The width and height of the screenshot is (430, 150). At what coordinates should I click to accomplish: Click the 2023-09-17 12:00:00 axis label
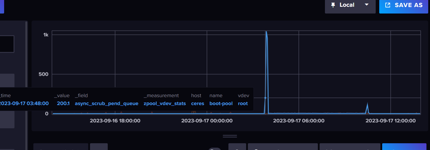(390, 121)
